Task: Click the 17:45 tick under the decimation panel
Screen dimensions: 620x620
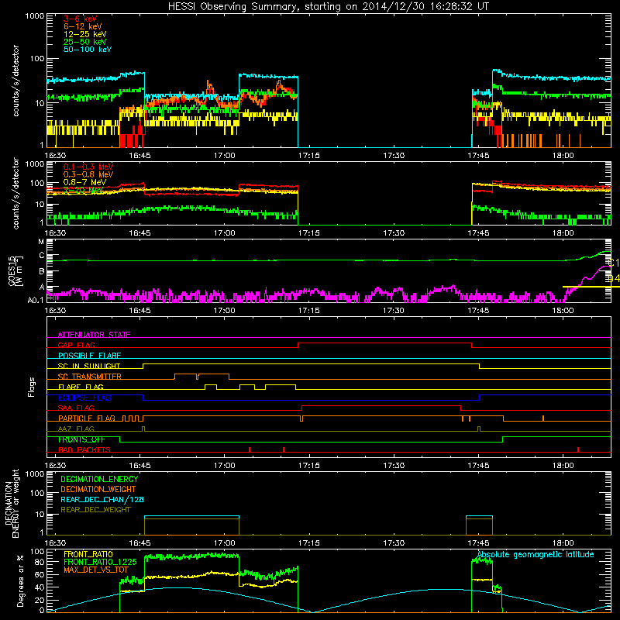Action: click(478, 543)
